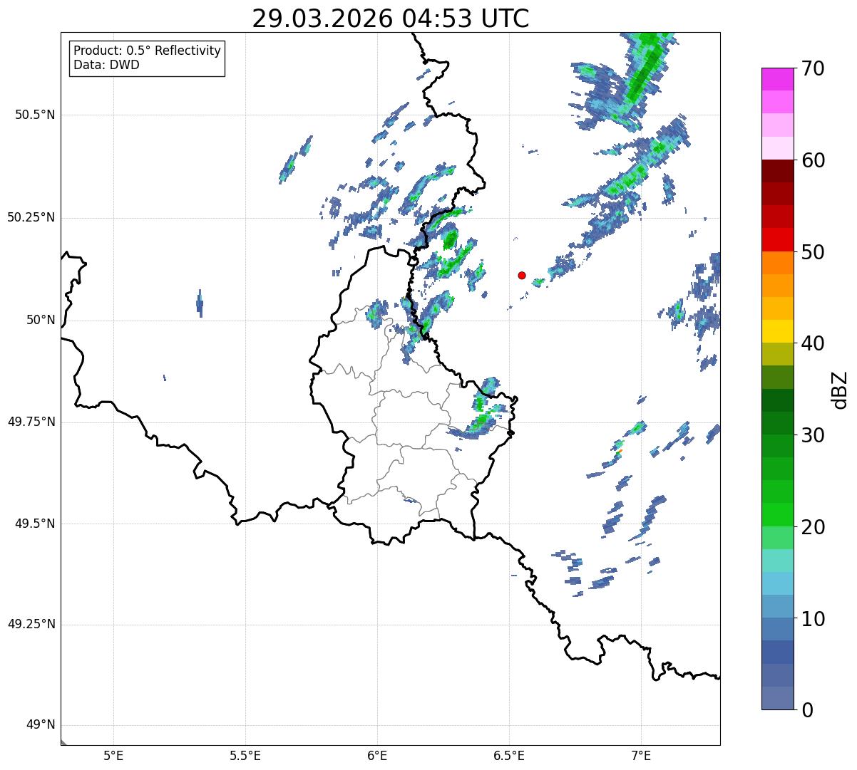Click the colorbar tick label "60"
Image resolution: width=857 pixels, height=770 pixels.
[x=813, y=160]
